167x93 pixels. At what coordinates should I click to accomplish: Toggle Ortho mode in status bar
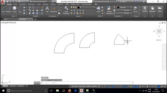click(x=110, y=86)
